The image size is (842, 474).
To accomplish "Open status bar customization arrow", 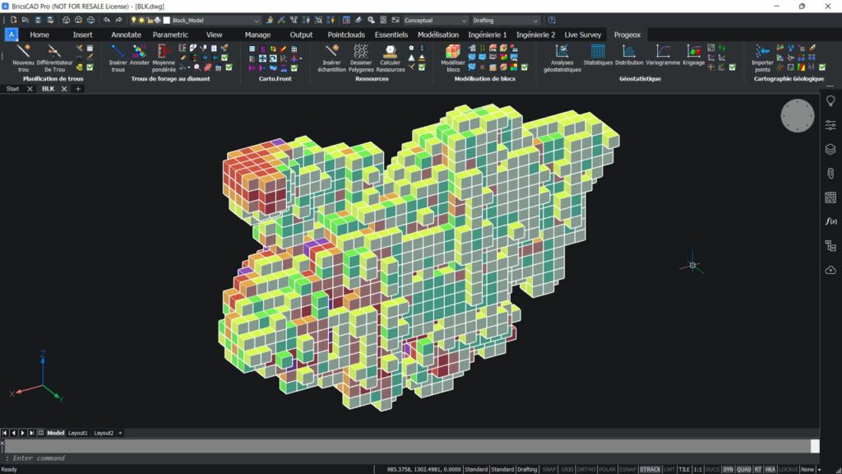I will tap(819, 469).
